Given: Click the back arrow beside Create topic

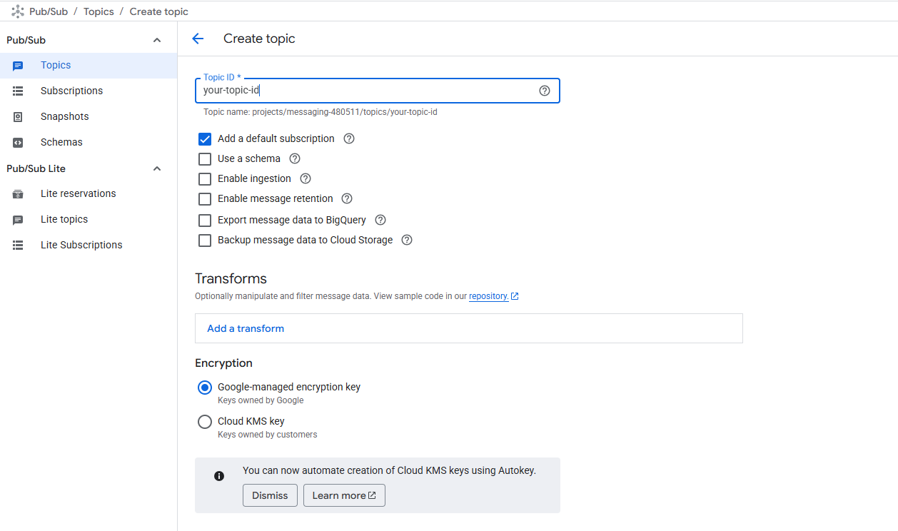Looking at the screenshot, I should [x=198, y=39].
